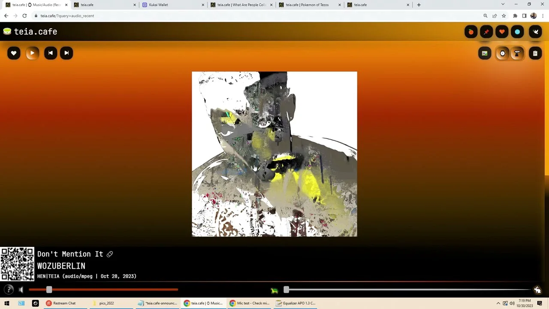Click the white heart favorite button beside play
The width and height of the screenshot is (549, 309).
[x=14, y=53]
